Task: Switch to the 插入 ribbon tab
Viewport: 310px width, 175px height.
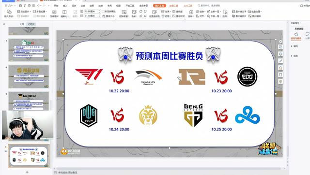Action: coord(65,6)
